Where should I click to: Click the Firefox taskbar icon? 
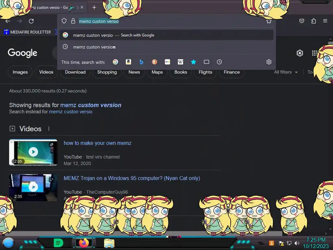point(84,243)
